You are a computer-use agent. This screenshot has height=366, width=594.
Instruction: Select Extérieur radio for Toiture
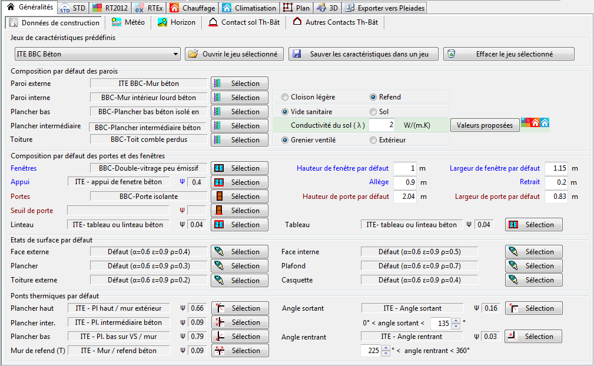pos(373,140)
